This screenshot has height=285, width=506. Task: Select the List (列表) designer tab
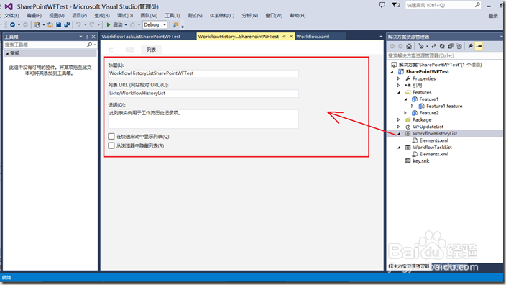151,50
